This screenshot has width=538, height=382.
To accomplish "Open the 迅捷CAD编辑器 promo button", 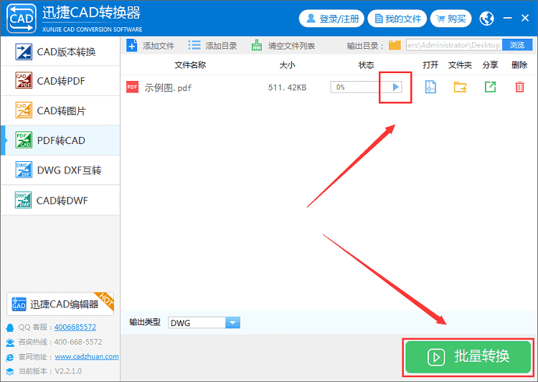I will tap(60, 304).
